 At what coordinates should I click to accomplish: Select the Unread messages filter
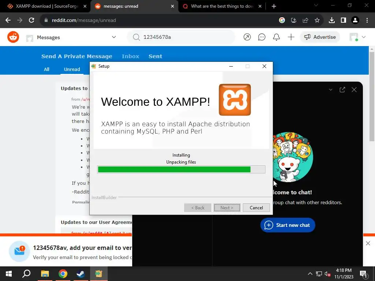point(72,69)
